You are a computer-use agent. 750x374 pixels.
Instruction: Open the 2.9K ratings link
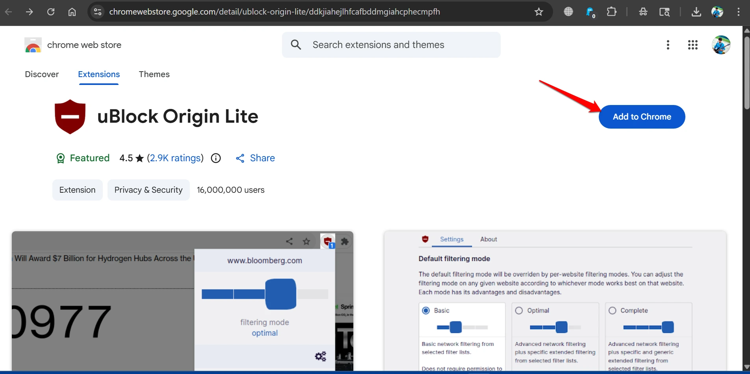click(x=175, y=158)
